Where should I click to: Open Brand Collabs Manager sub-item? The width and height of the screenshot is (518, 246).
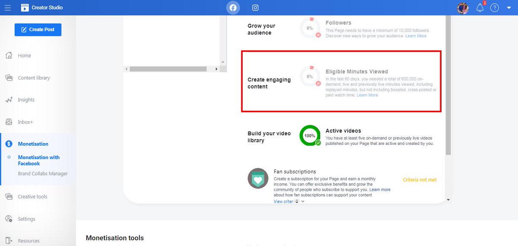pyautogui.click(x=43, y=173)
